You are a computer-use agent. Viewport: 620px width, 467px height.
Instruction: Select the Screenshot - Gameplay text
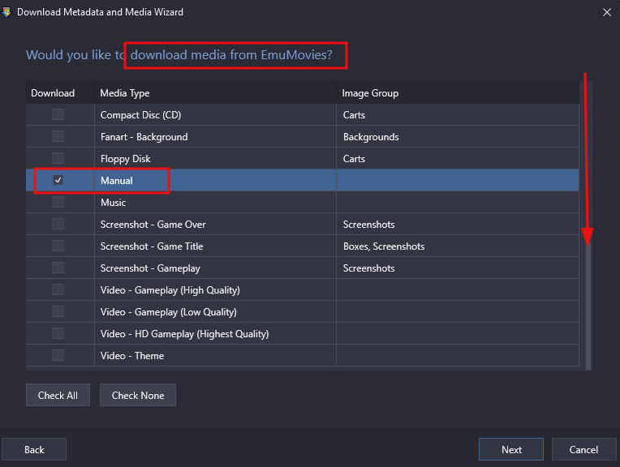[150, 268]
